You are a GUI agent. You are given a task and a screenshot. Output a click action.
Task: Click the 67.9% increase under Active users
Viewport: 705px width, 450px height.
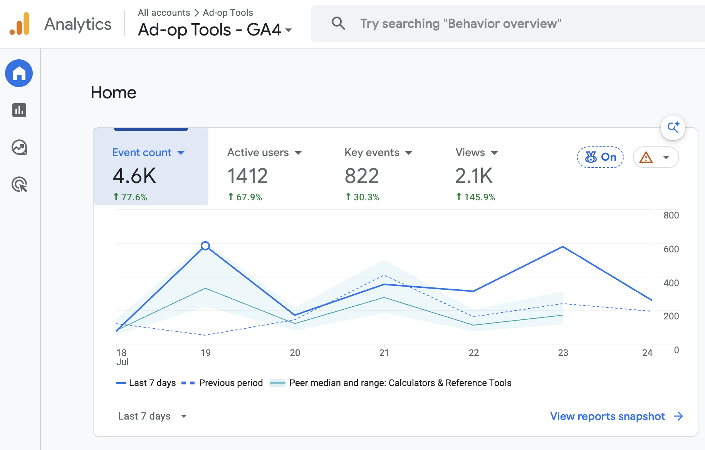click(x=245, y=197)
